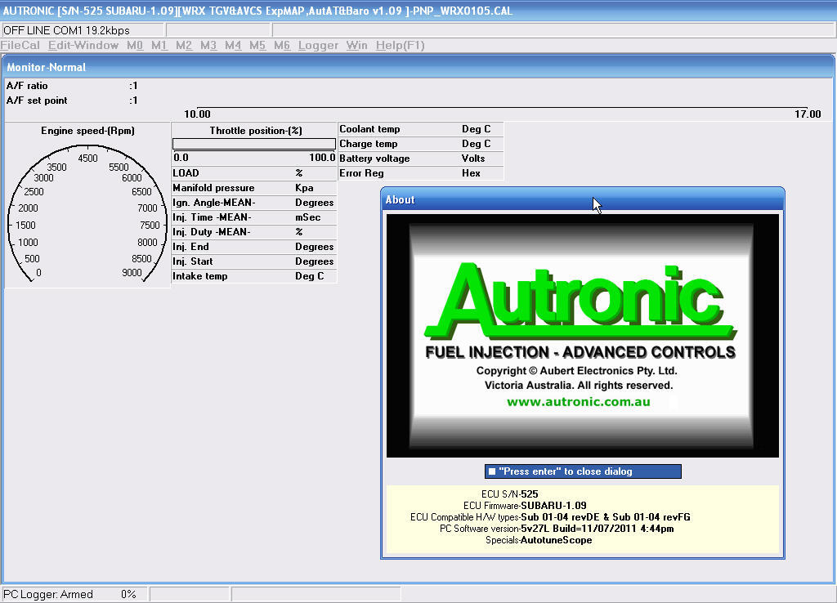837x603 pixels.
Task: Click the Engine speed-(Rpm) heading
Action: (88, 131)
